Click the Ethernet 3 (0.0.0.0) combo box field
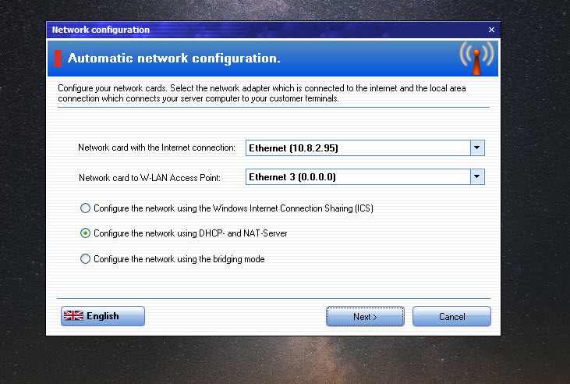This screenshot has width=570, height=384. pos(358,177)
